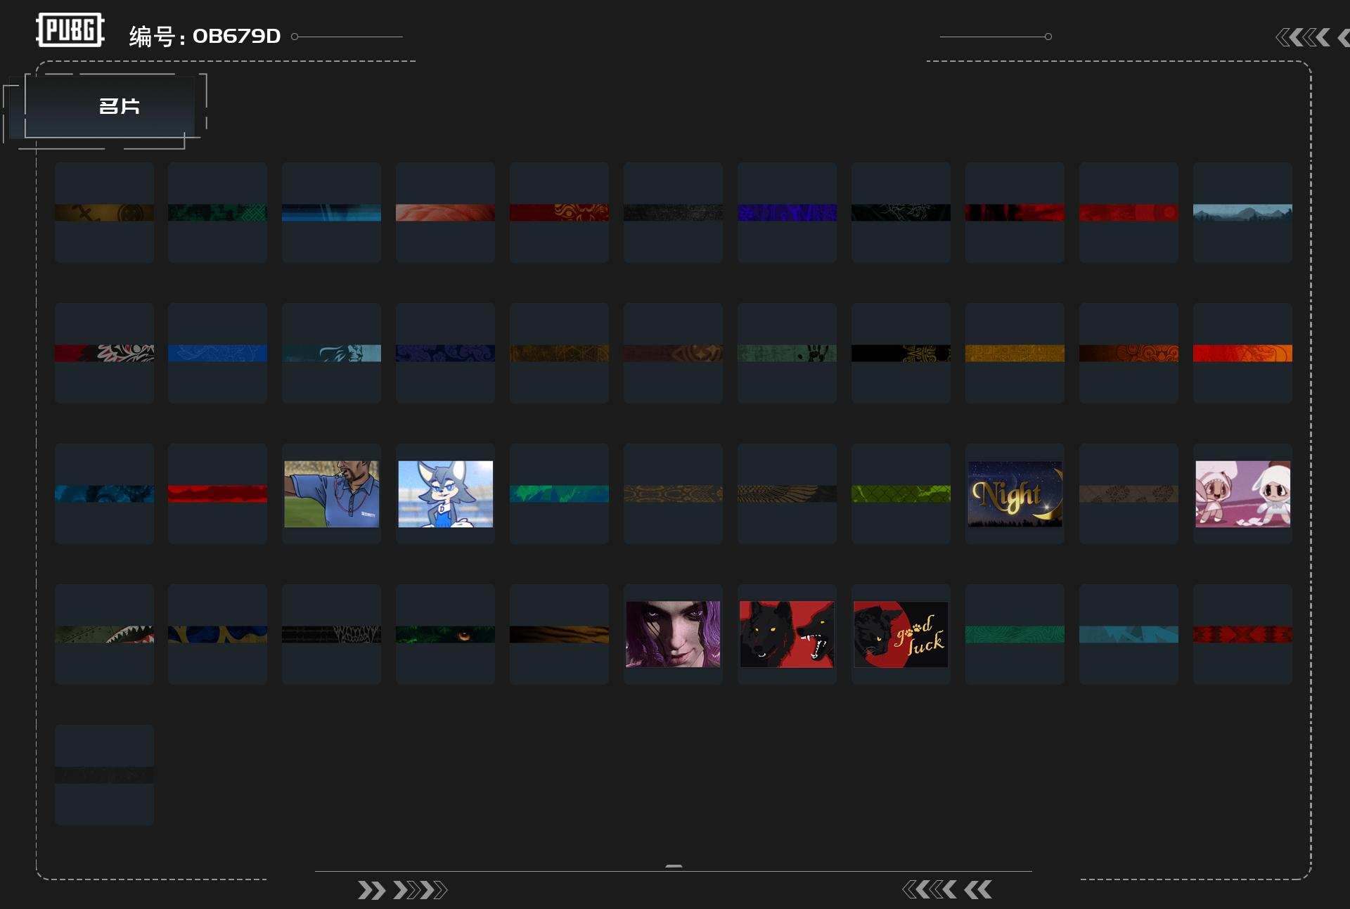Select the good luck wolf card
This screenshot has width=1350, height=909.
point(901,634)
